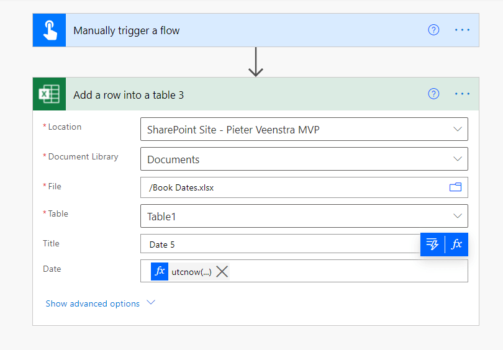
Task: Click Show advanced options link
Action: pos(93,303)
